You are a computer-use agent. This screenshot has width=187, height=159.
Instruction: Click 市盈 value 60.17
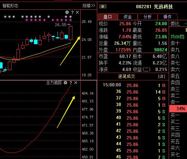[x=125, y=56]
